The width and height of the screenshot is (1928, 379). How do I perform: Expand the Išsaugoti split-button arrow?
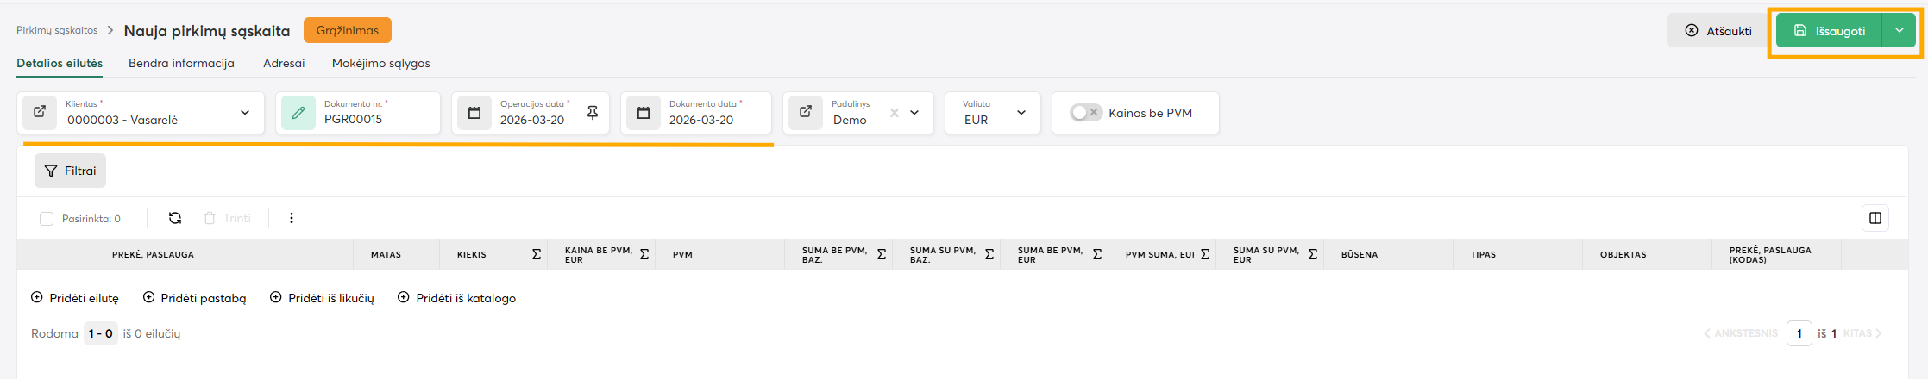pyautogui.click(x=1899, y=30)
